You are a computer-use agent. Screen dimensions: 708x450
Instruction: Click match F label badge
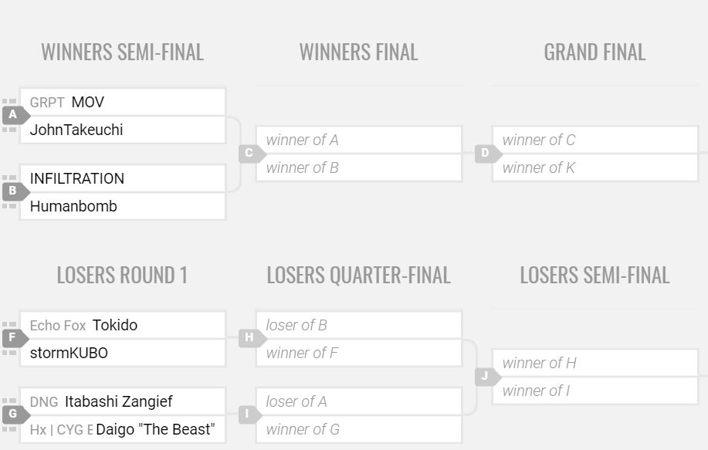pyautogui.click(x=13, y=338)
